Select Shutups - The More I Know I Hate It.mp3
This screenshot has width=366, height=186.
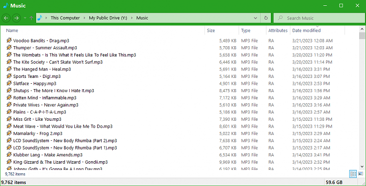[x=54, y=91]
